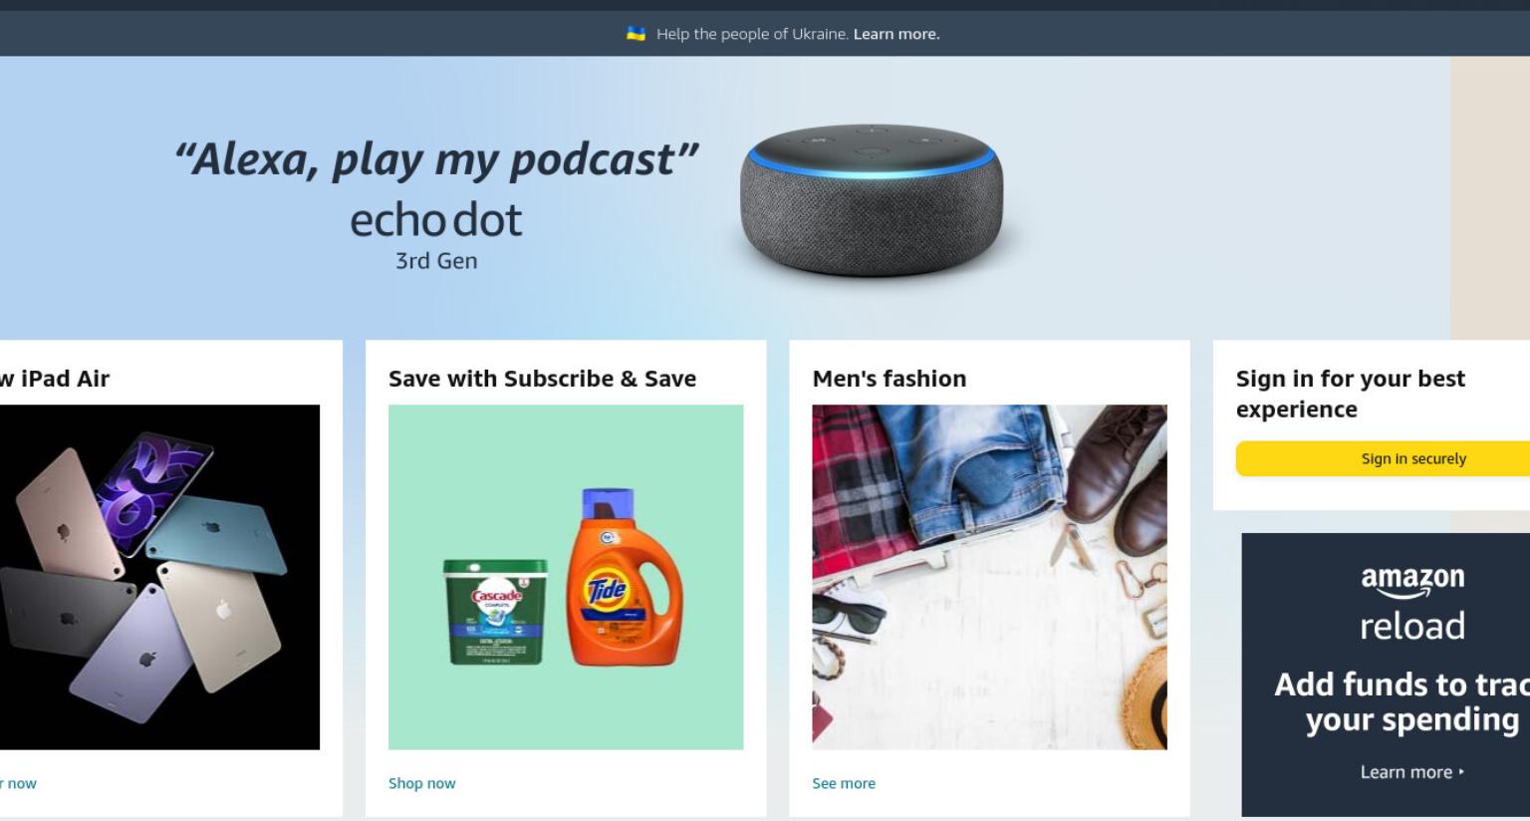
Task: Open the echo dot 3rd Gen text
Action: (436, 236)
